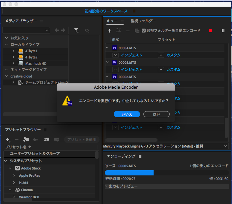The width and height of the screenshot is (232, 204).
Task: Click the remove minus icon in queue toolbar
Action: (128, 31)
